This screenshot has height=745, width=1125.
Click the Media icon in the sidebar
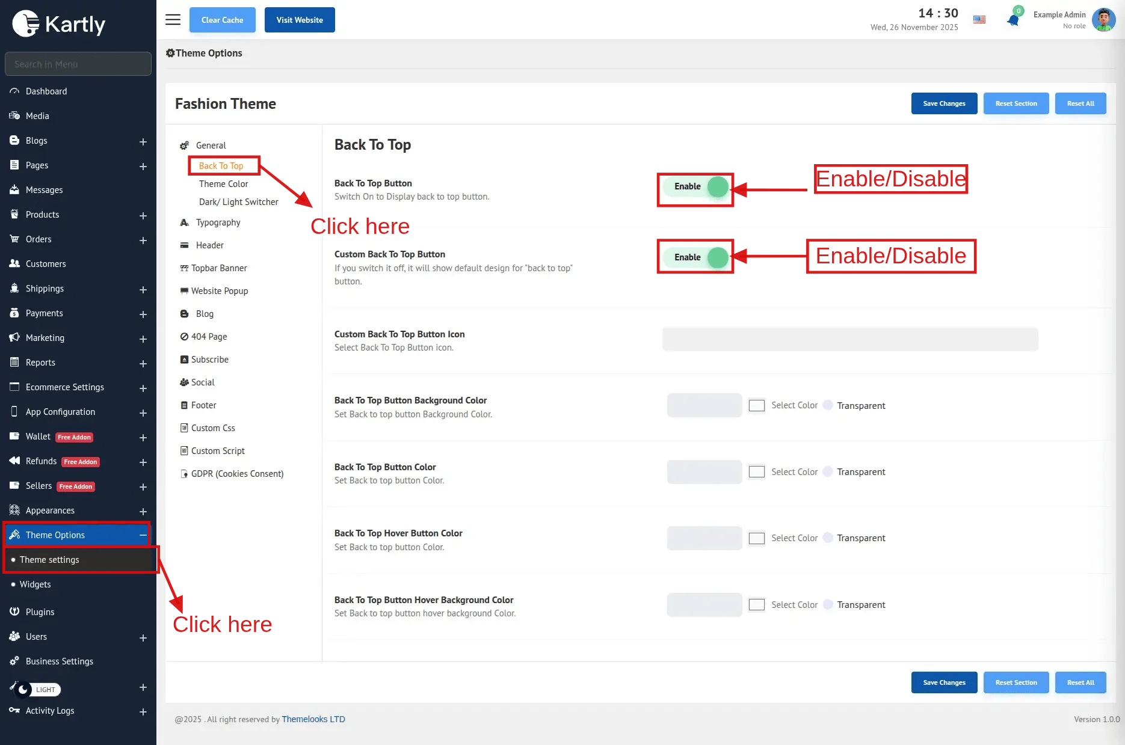click(x=14, y=116)
